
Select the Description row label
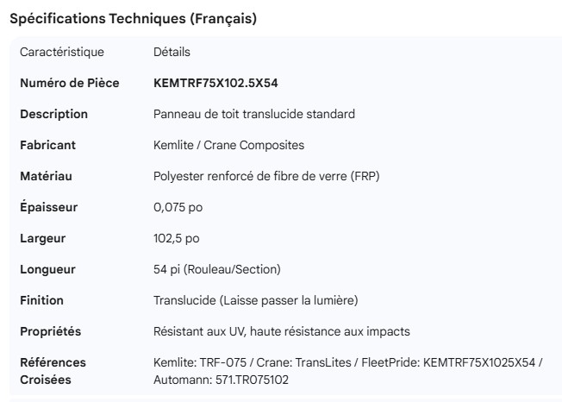[x=54, y=114]
